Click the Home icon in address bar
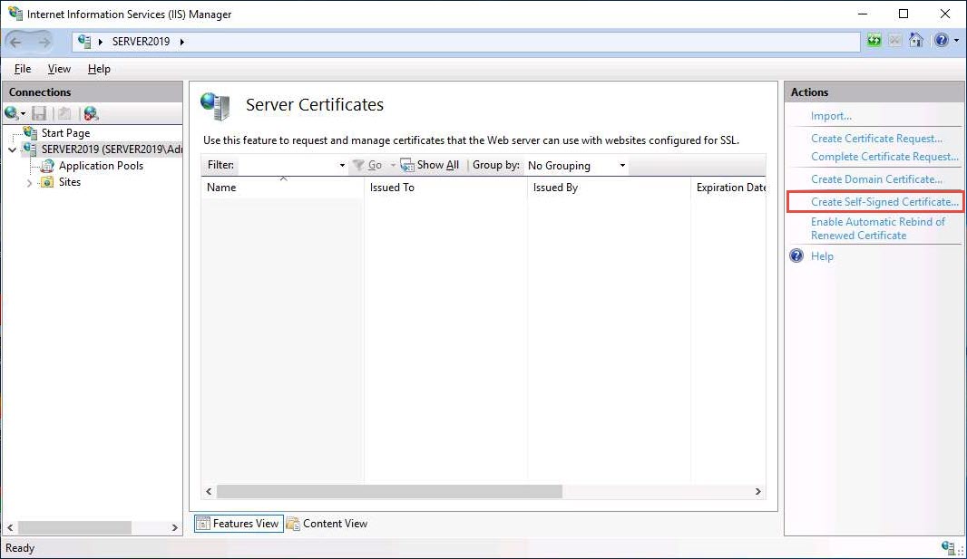The width and height of the screenshot is (967, 559). (x=916, y=41)
